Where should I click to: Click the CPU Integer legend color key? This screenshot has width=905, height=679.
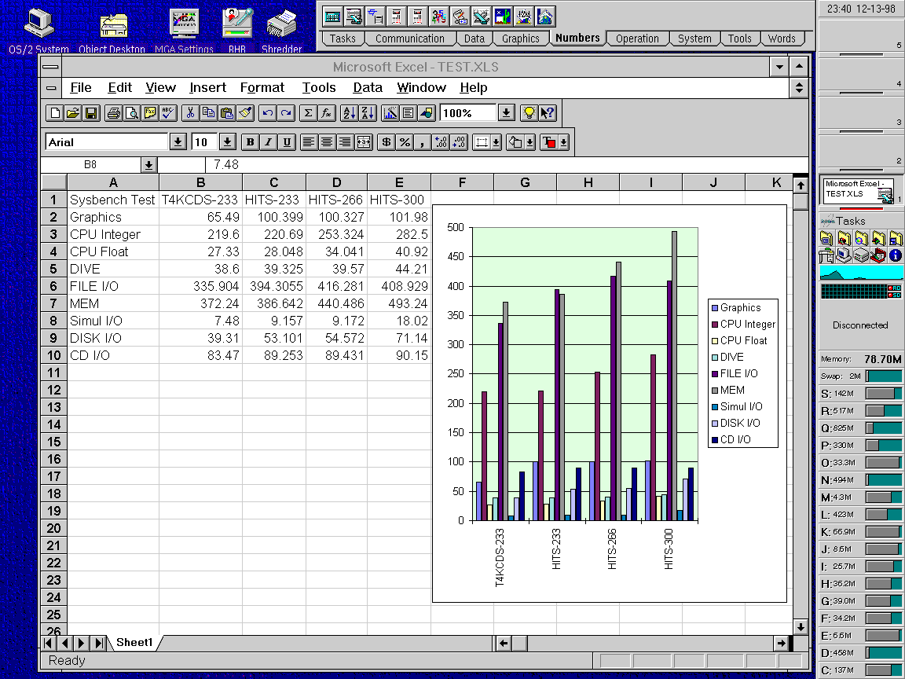pyautogui.click(x=715, y=325)
